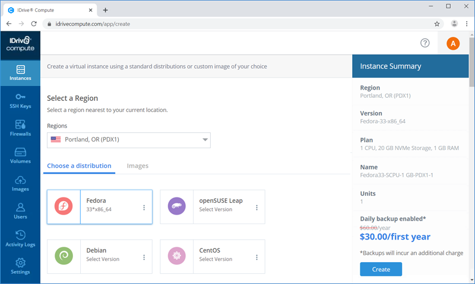Open CentOS version options menu
Screen dimensions: 475x284
256,257
